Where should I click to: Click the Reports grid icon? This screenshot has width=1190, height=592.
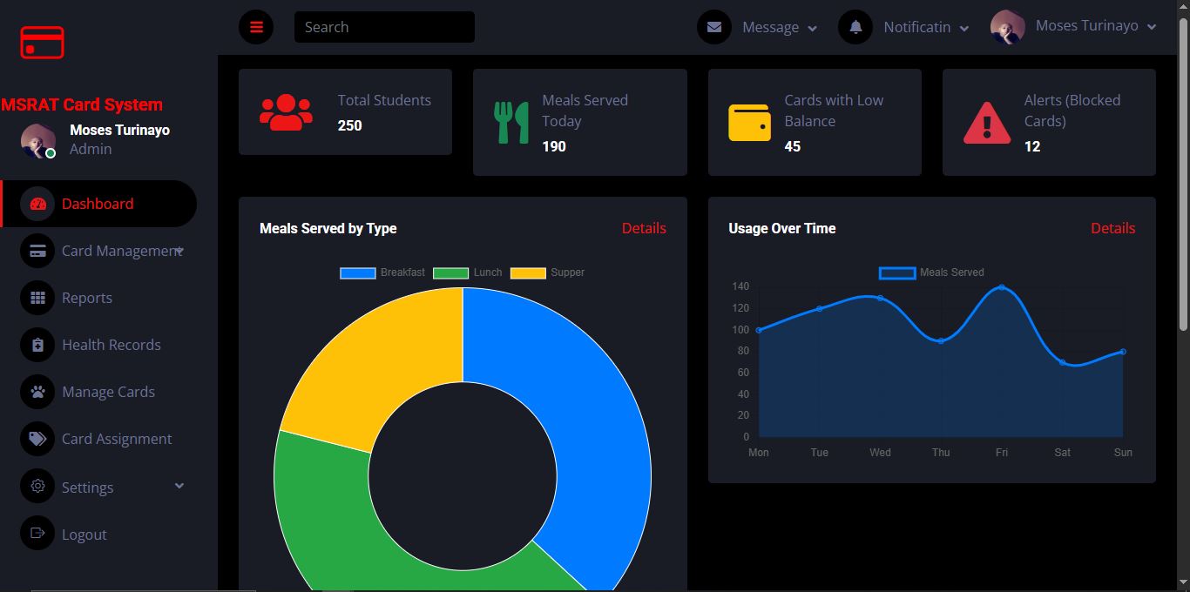click(x=37, y=298)
